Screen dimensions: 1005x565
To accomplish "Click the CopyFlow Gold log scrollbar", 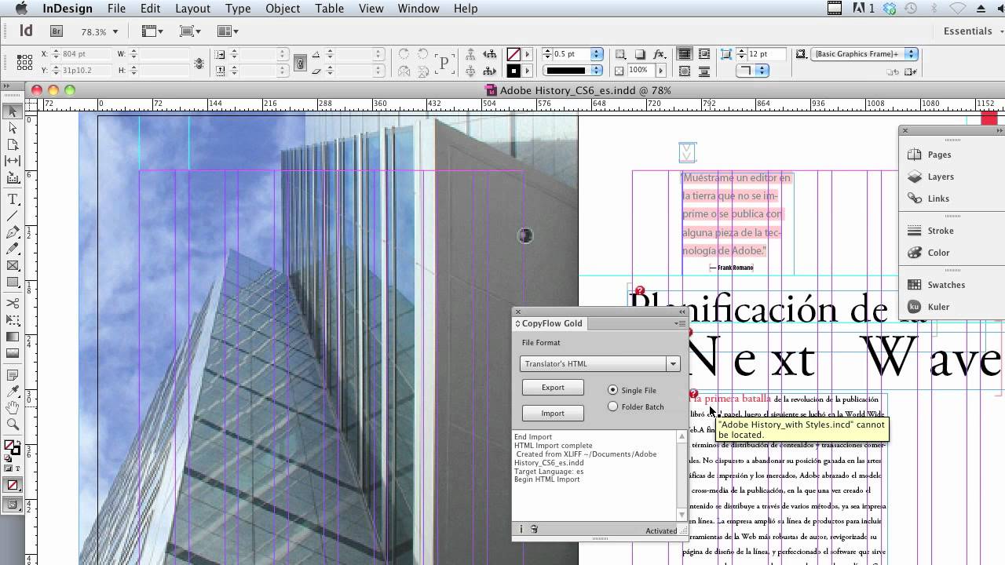I will [682, 475].
